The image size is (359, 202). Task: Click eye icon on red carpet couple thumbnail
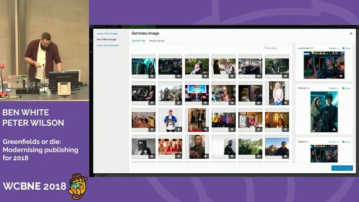click(x=205, y=130)
